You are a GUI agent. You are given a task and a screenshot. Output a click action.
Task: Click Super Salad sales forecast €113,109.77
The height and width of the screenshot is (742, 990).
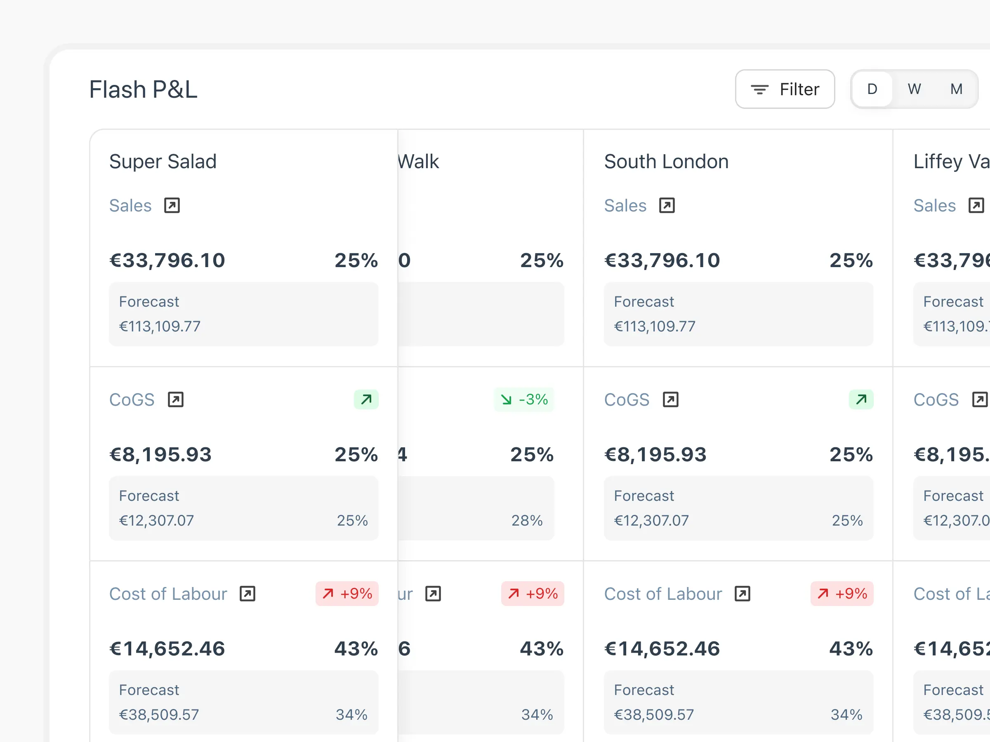tap(160, 326)
